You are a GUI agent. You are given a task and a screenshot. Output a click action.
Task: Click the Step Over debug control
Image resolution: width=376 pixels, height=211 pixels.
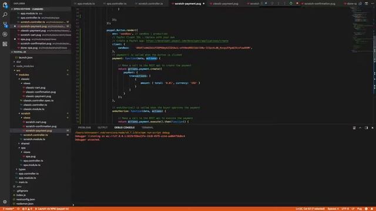point(272,4)
